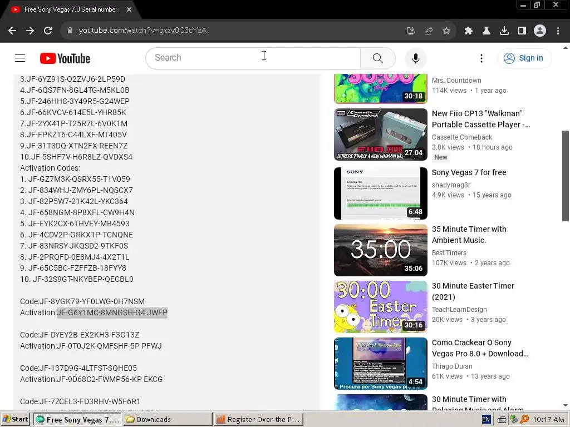Open Chrome profile avatar
Screen dimensions: 570x427
coord(540,31)
